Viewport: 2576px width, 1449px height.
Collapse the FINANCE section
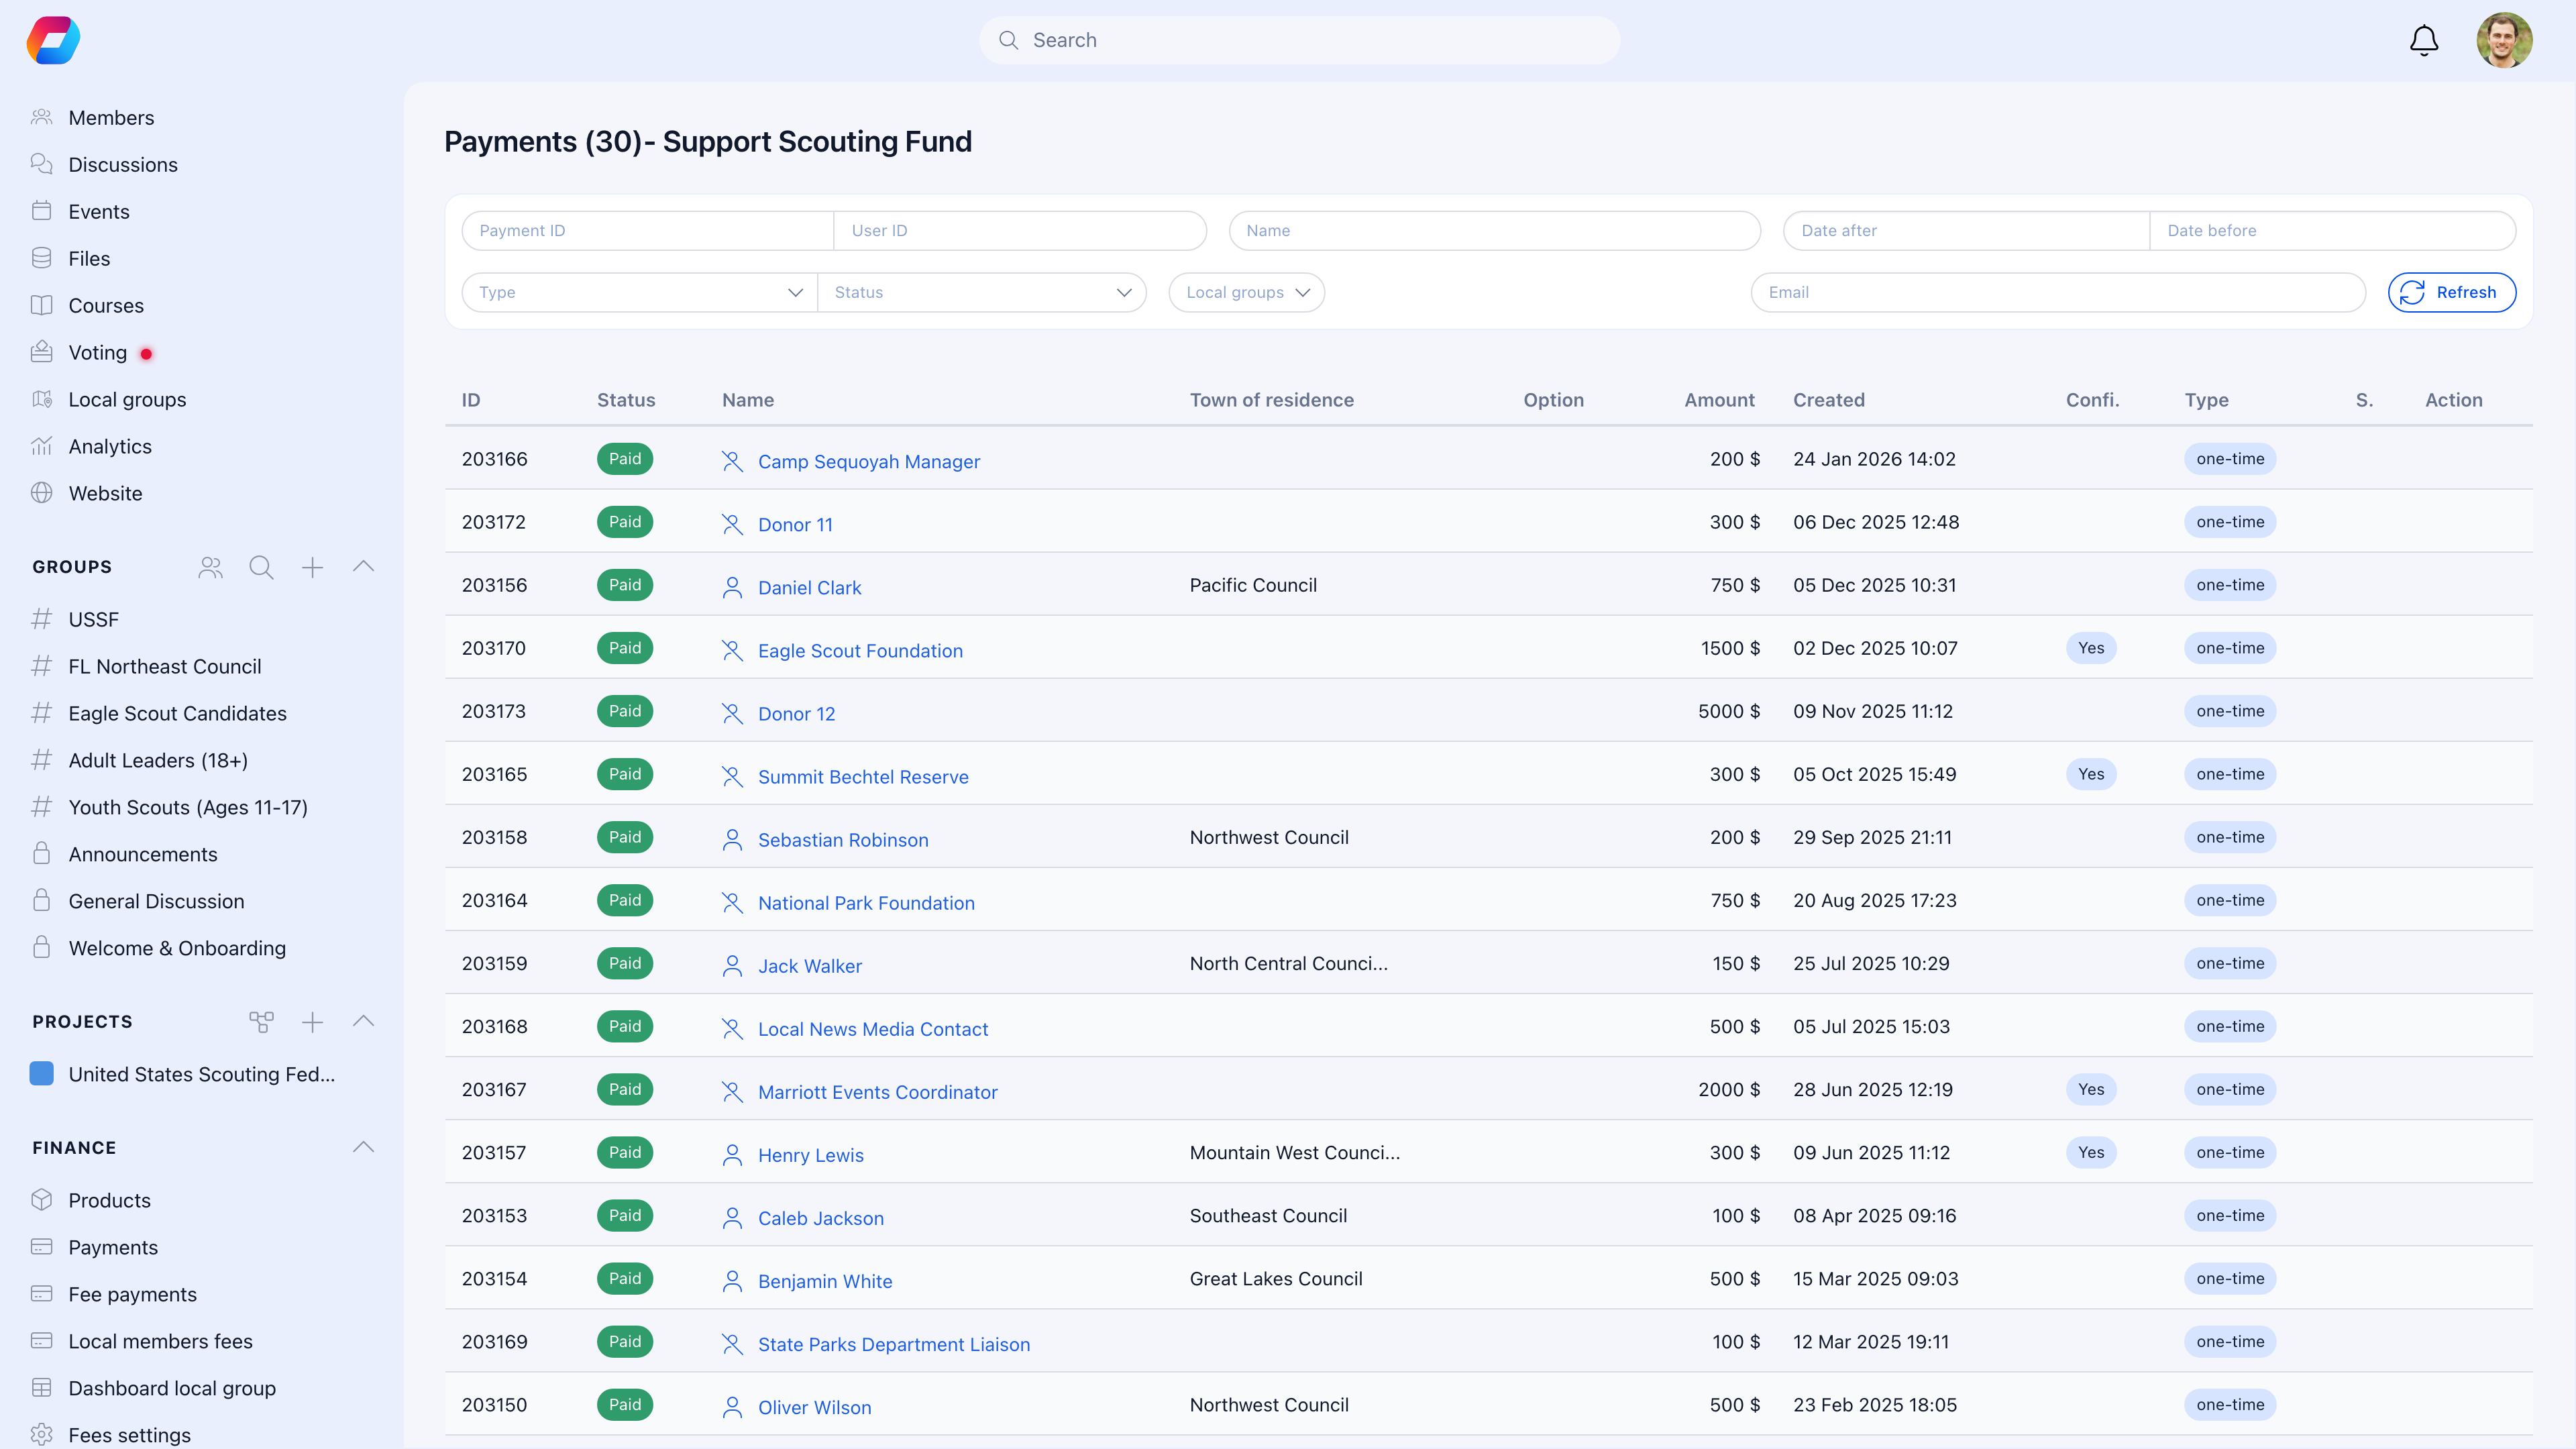click(x=363, y=1147)
